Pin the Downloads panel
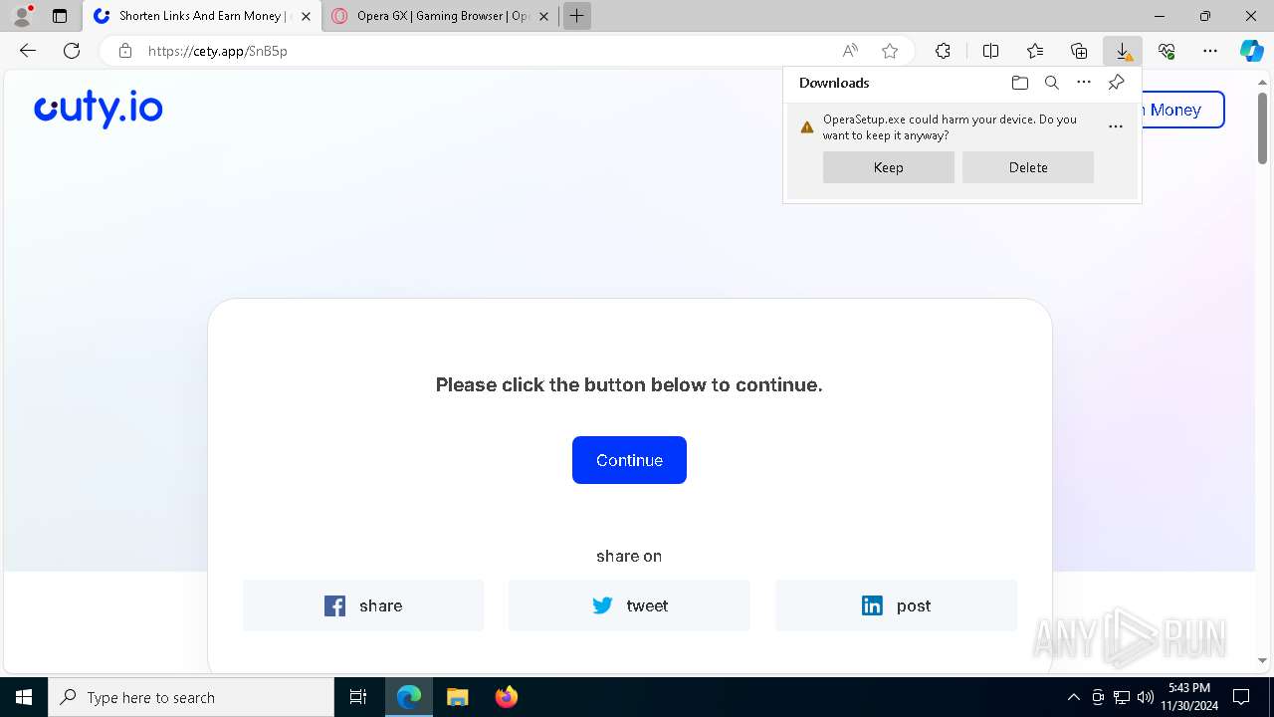1274x717 pixels. [x=1116, y=83]
